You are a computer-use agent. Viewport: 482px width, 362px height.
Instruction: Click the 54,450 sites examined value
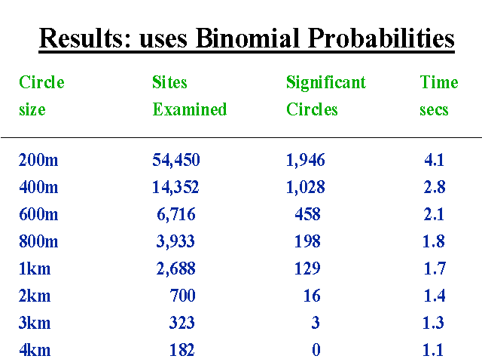click(176, 160)
